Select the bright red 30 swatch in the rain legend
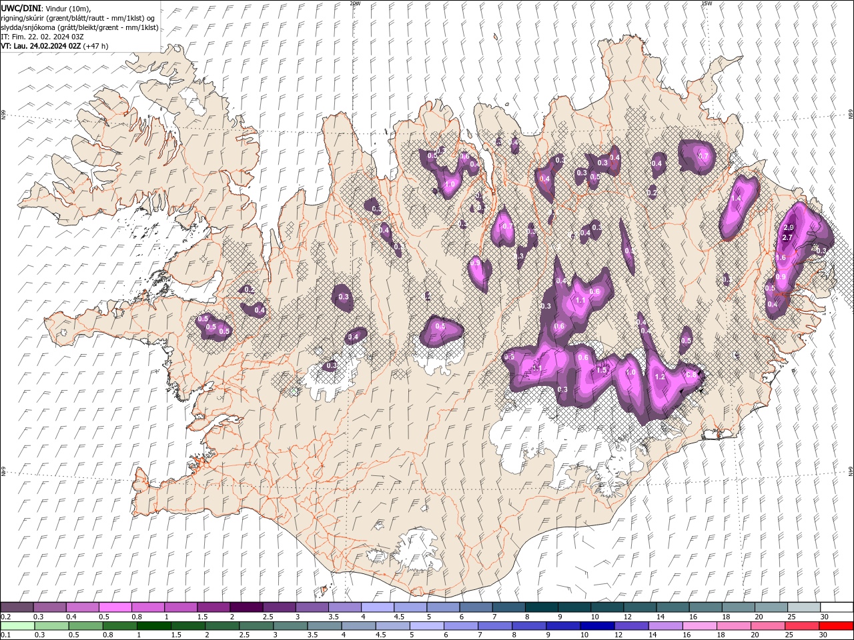The height and width of the screenshot is (640, 854). coord(836,626)
